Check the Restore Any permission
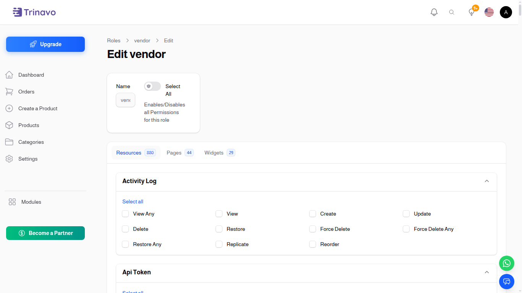Image resolution: width=522 pixels, height=293 pixels. pos(125,244)
